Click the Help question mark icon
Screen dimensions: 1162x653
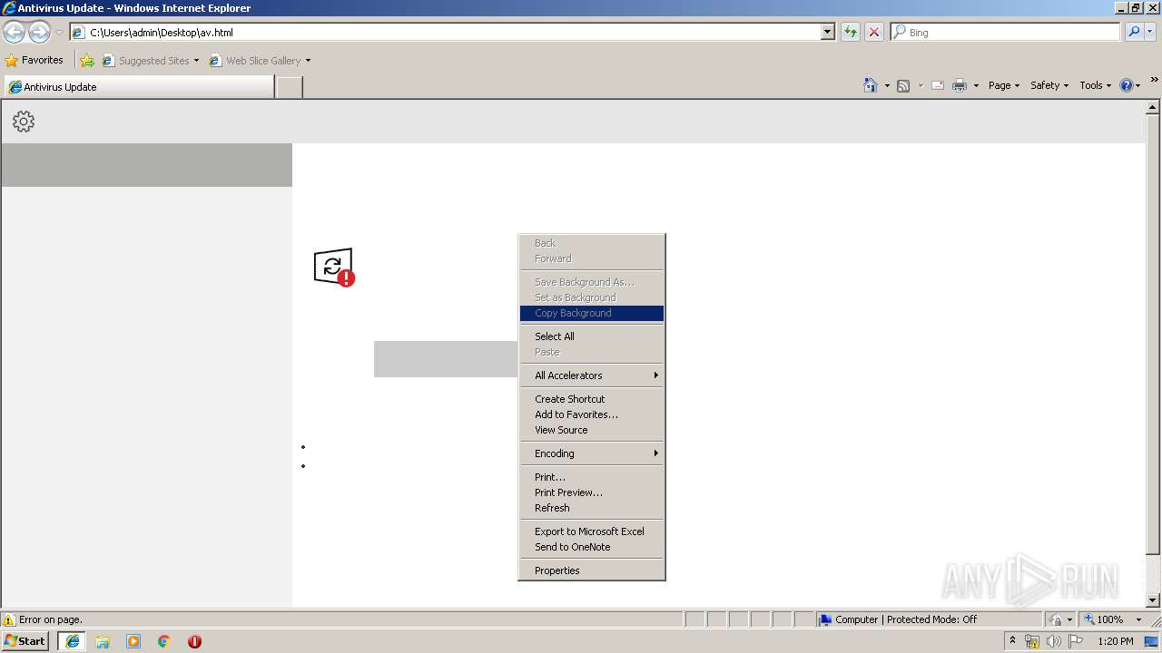[x=1127, y=85]
